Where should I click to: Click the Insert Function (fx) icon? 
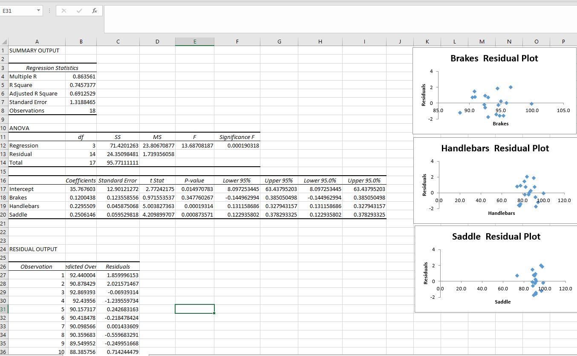(x=94, y=11)
